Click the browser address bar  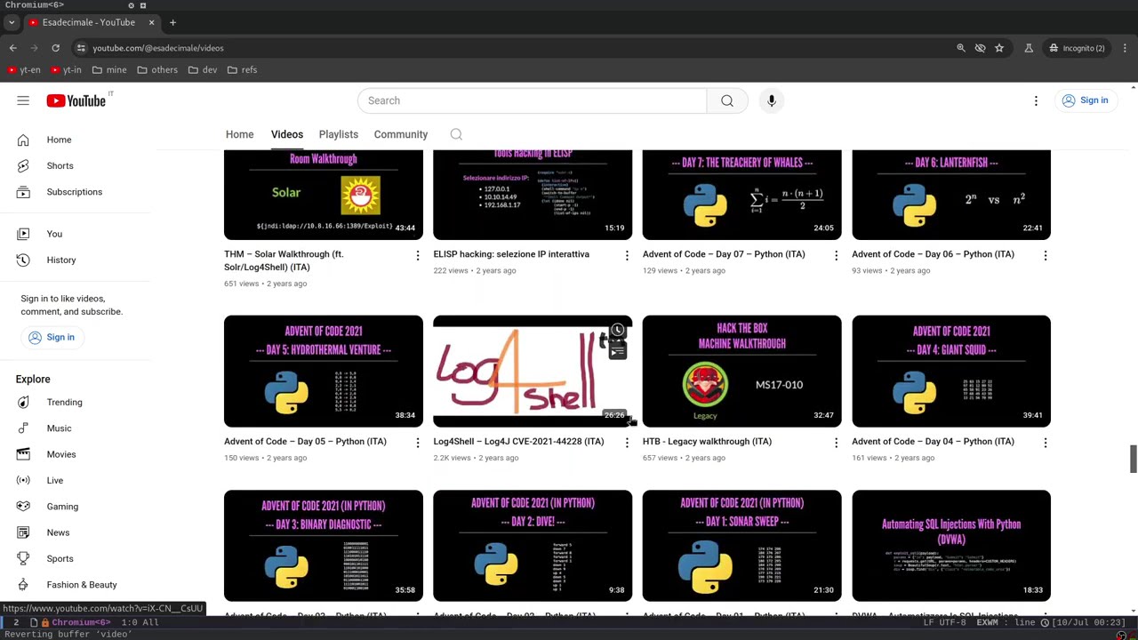516,48
